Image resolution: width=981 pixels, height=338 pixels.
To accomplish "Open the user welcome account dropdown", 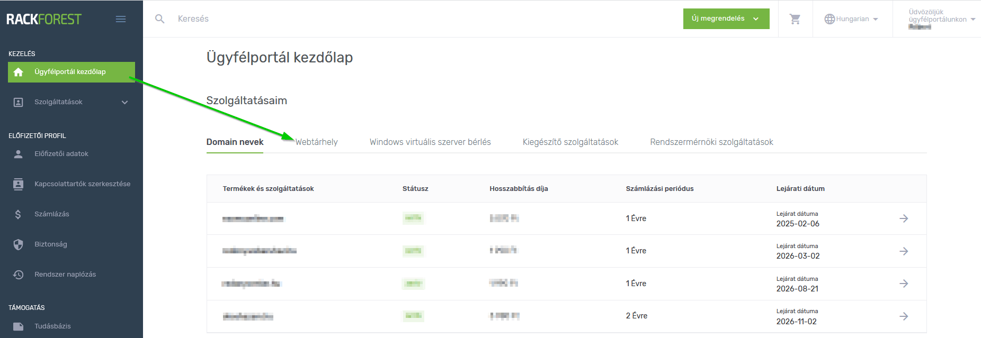I will pos(941,19).
